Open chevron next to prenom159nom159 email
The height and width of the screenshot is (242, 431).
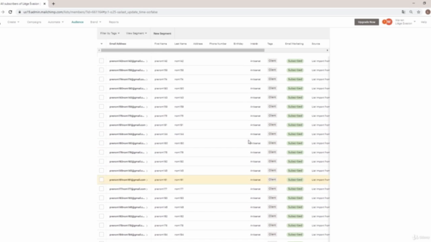147,107
